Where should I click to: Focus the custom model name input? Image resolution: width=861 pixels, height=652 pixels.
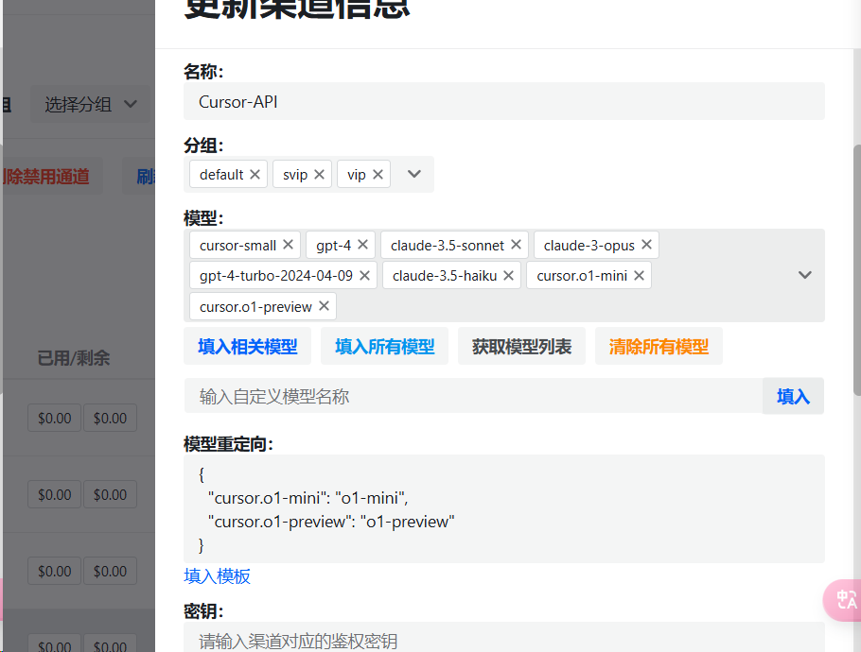click(473, 396)
